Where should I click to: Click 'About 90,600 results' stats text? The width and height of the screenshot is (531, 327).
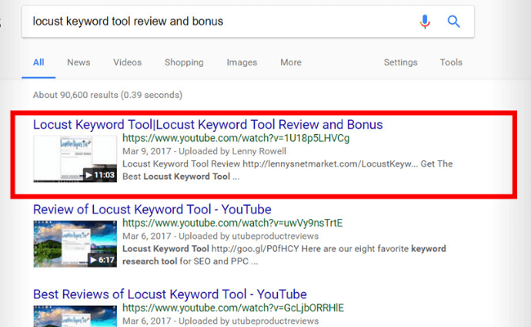pyautogui.click(x=108, y=95)
